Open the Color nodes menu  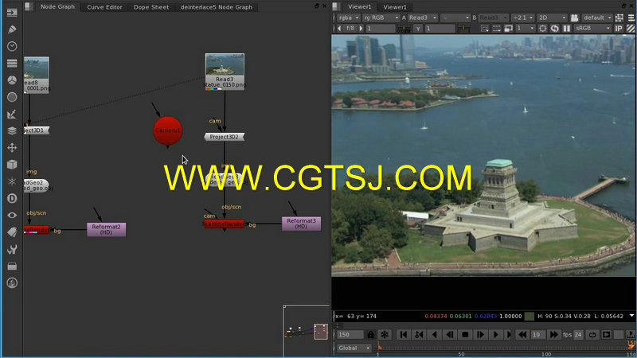(x=12, y=80)
